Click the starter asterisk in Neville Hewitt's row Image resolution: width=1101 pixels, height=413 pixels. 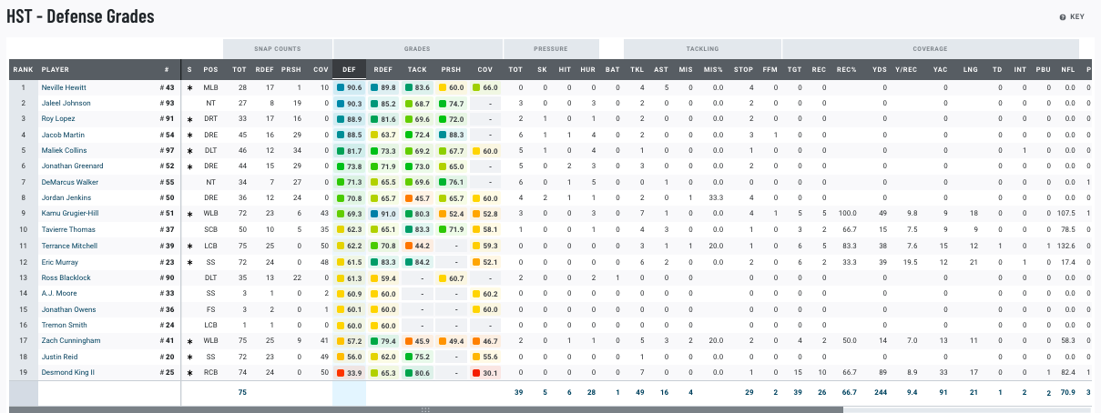coord(189,88)
